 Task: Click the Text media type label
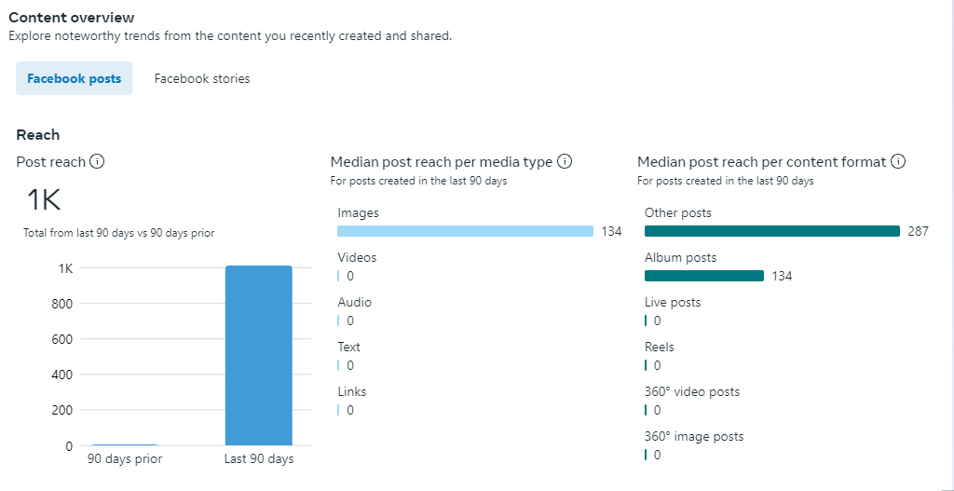click(x=348, y=347)
